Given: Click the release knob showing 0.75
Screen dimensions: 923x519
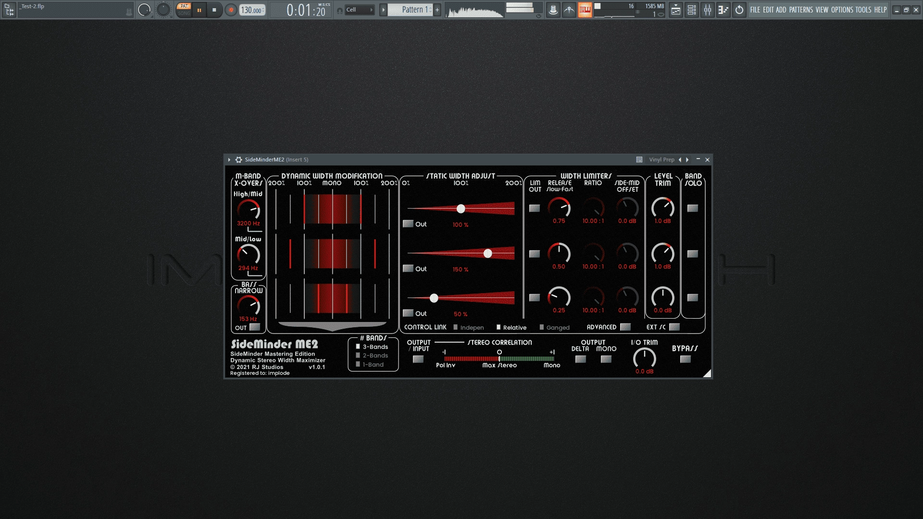Looking at the screenshot, I should 559,208.
